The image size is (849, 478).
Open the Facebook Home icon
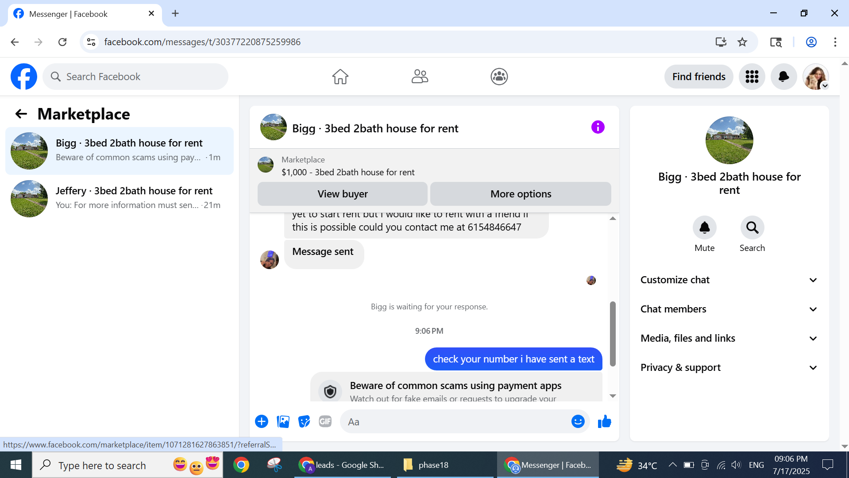[340, 77]
